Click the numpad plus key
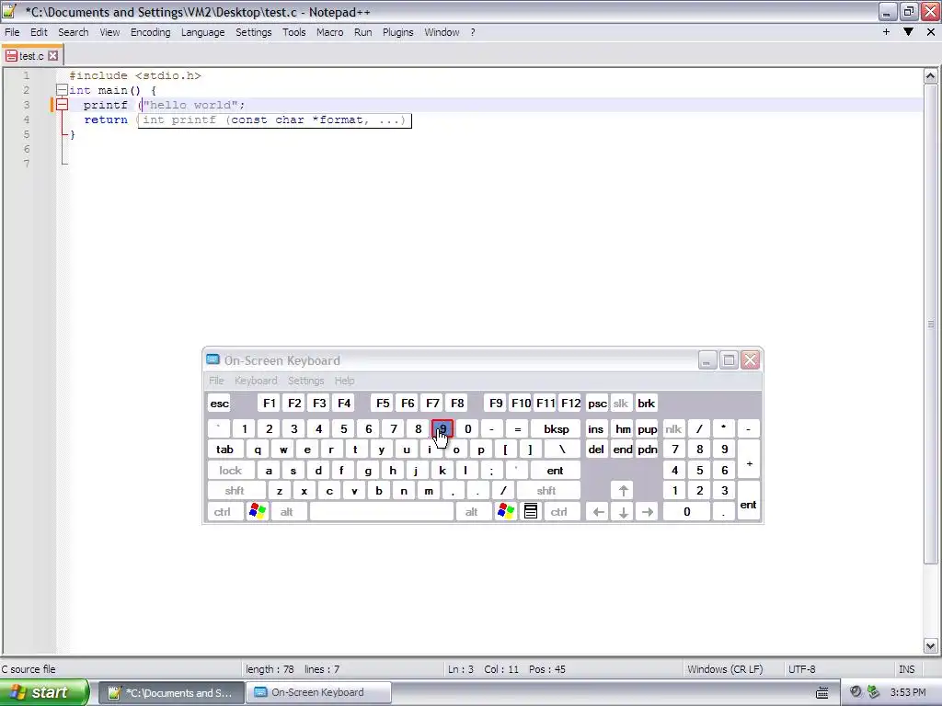 749,460
